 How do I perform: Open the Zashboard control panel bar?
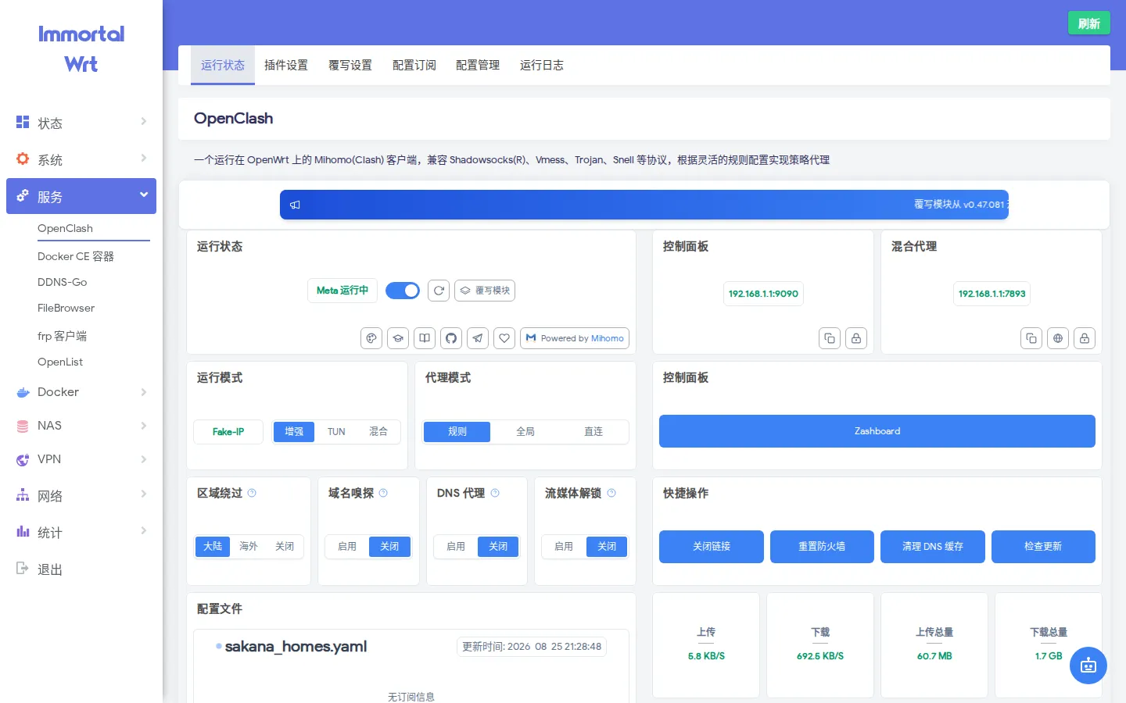pyautogui.click(x=877, y=431)
